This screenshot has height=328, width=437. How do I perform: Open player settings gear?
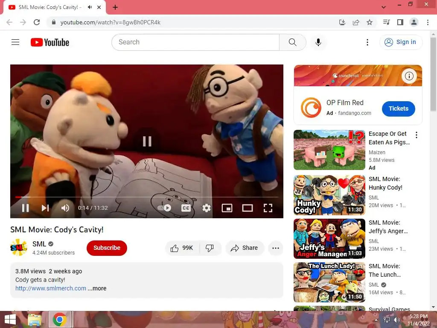207,208
